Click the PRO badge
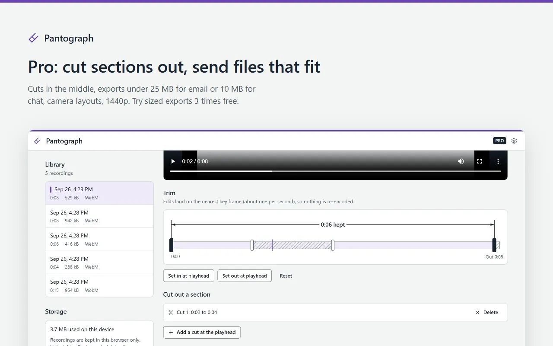The width and height of the screenshot is (553, 346). (x=499, y=141)
